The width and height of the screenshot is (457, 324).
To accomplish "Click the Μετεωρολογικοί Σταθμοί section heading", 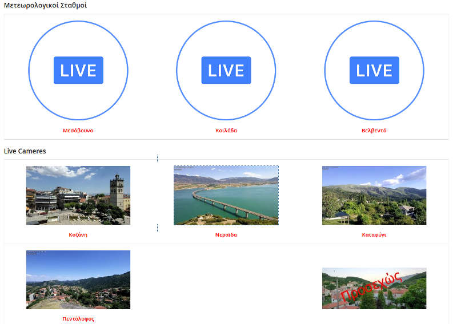I will coord(46,5).
